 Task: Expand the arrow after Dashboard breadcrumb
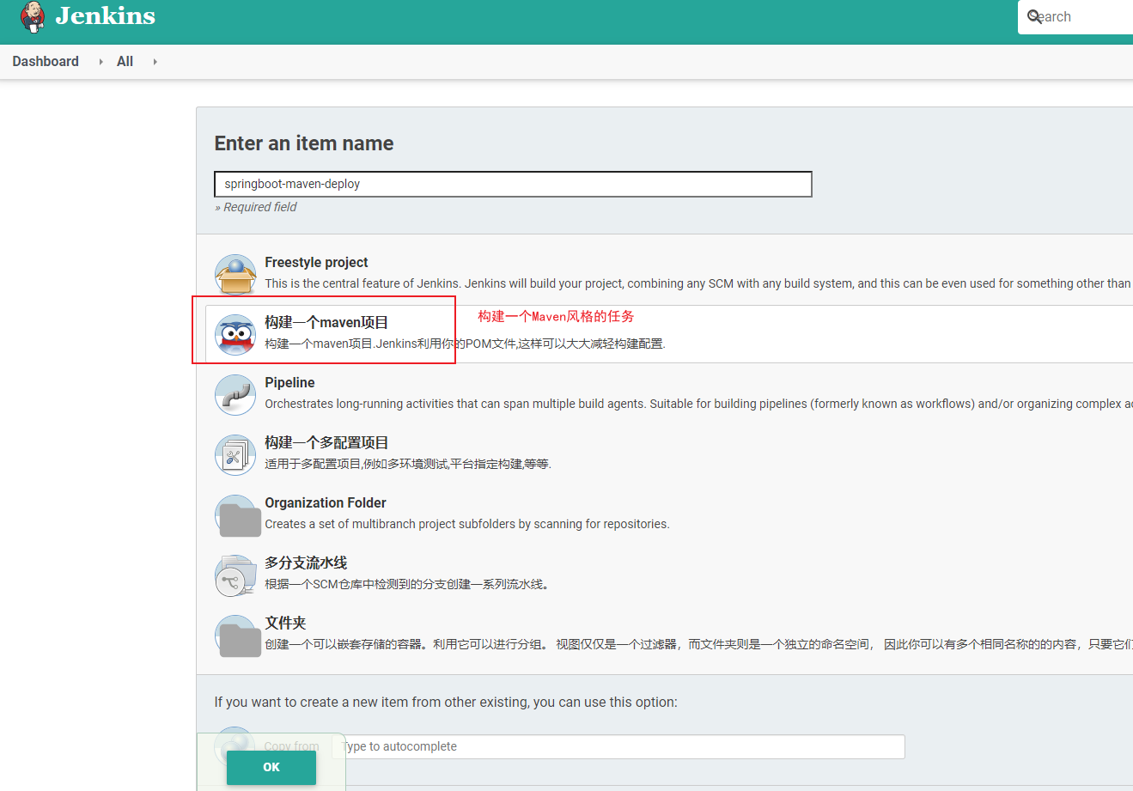point(101,62)
